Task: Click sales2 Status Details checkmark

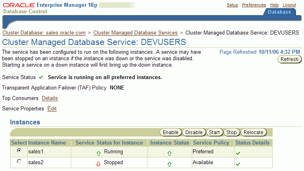Action: pos(238,164)
